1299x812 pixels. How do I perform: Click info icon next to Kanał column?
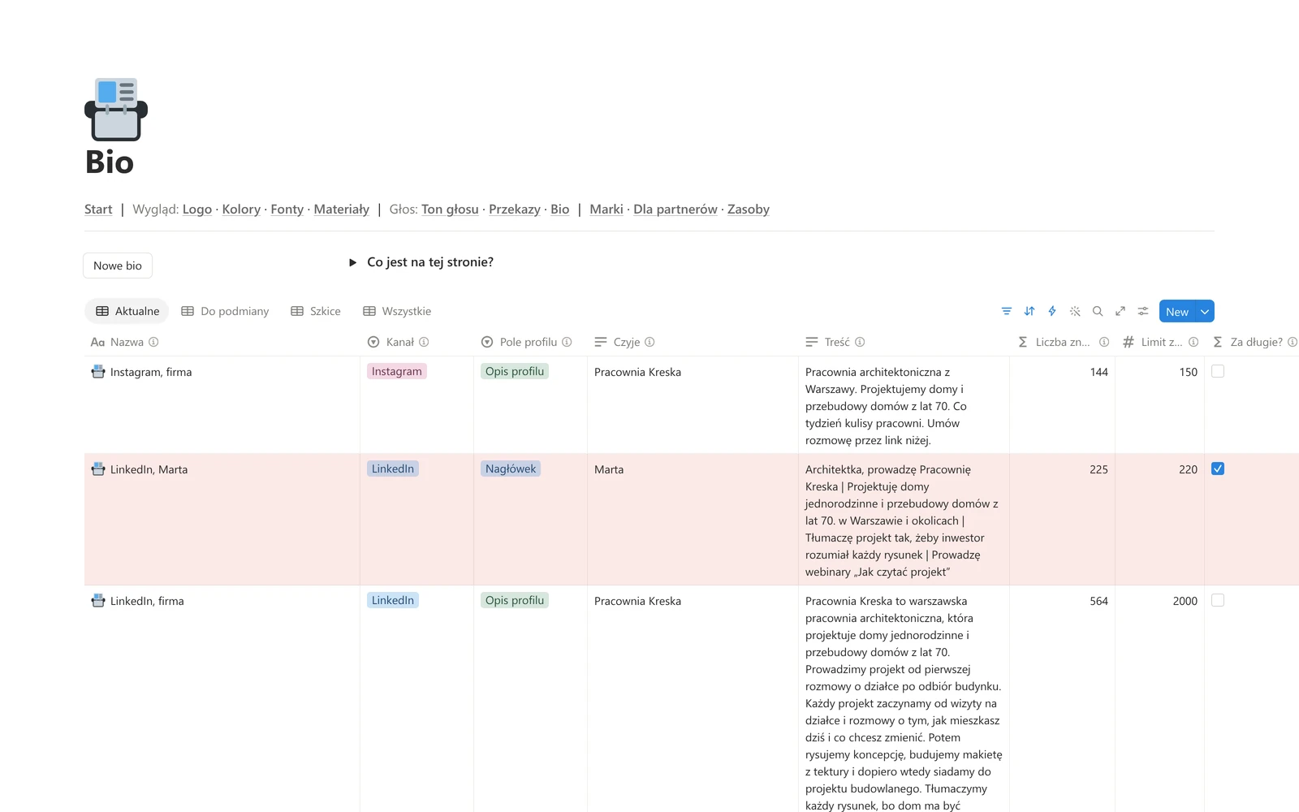[424, 342]
